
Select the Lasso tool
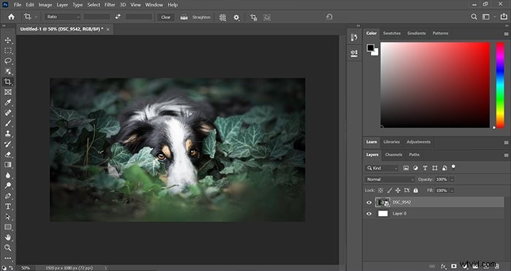pos(8,61)
